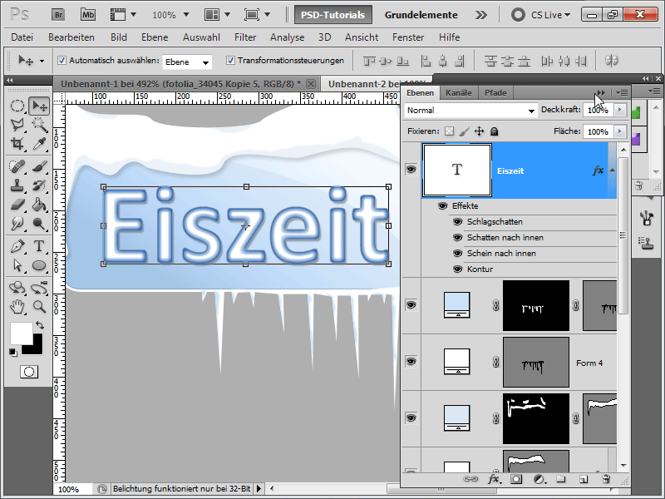Select the Crop tool
The width and height of the screenshot is (665, 499).
pyautogui.click(x=17, y=144)
